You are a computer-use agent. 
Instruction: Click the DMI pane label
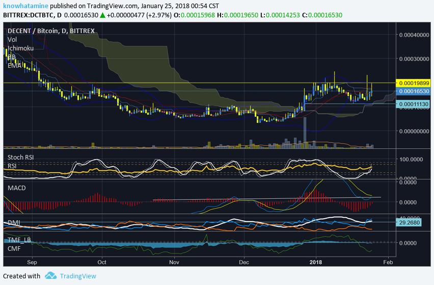point(14,223)
